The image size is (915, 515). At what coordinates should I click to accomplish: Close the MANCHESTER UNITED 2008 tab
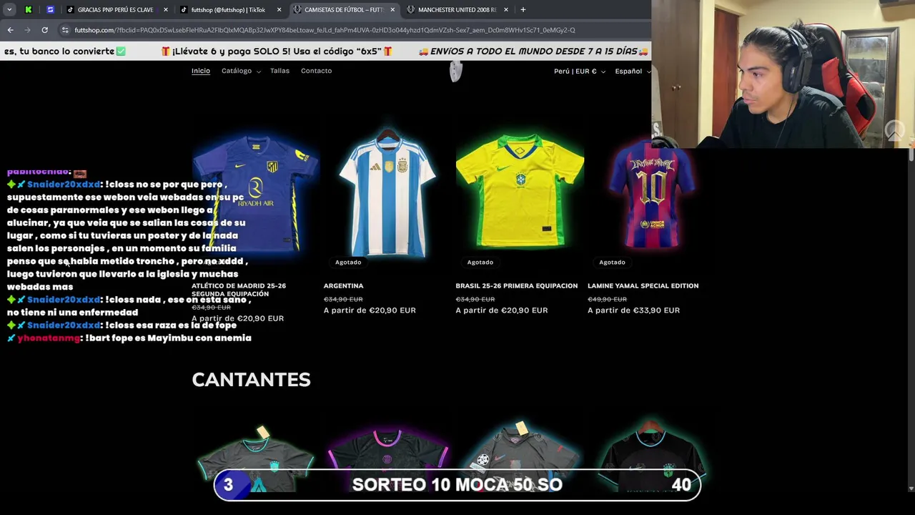click(x=506, y=10)
